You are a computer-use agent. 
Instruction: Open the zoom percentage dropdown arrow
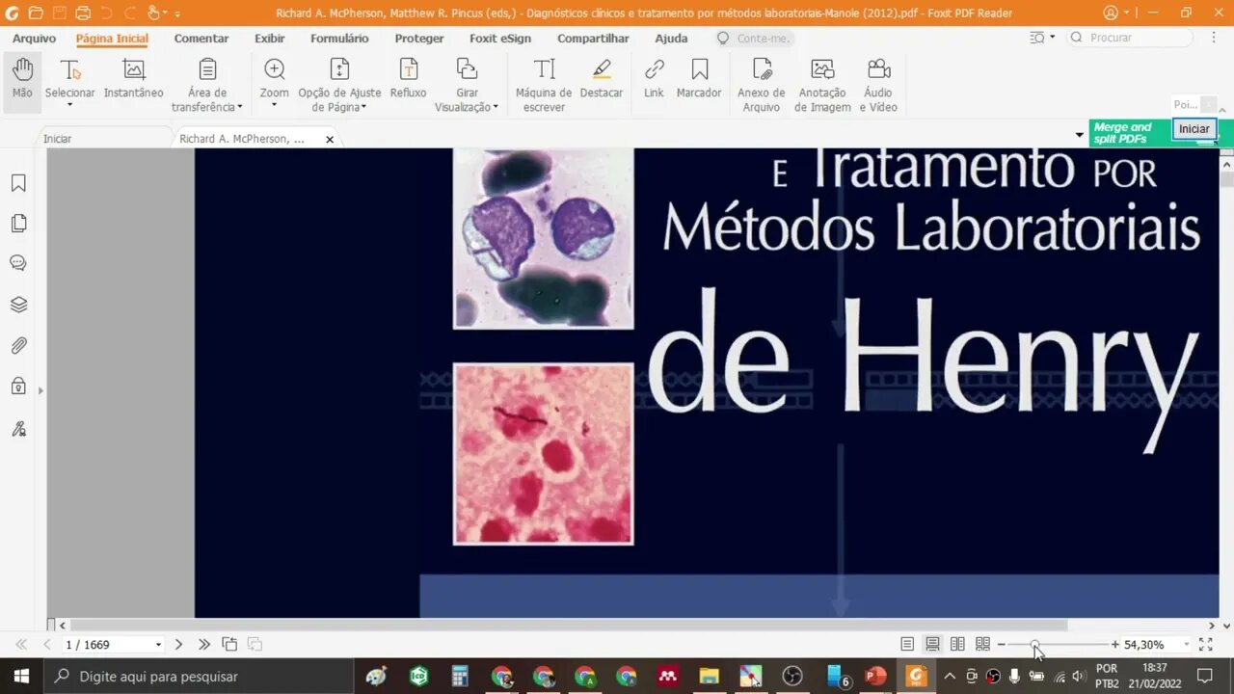[1186, 645]
